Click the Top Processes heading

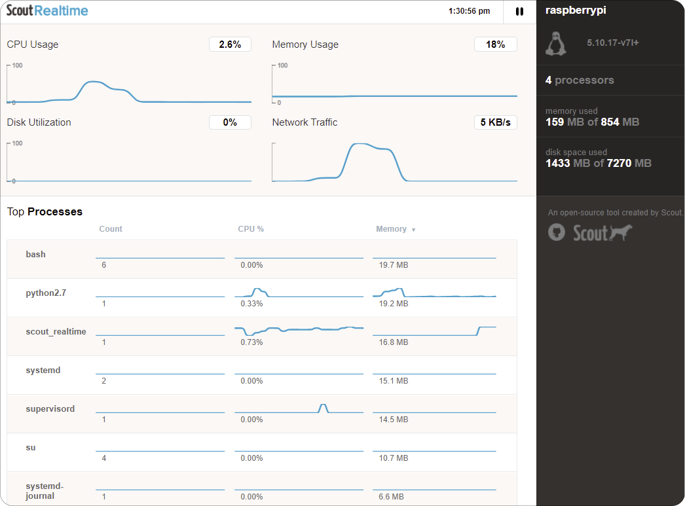(x=45, y=211)
